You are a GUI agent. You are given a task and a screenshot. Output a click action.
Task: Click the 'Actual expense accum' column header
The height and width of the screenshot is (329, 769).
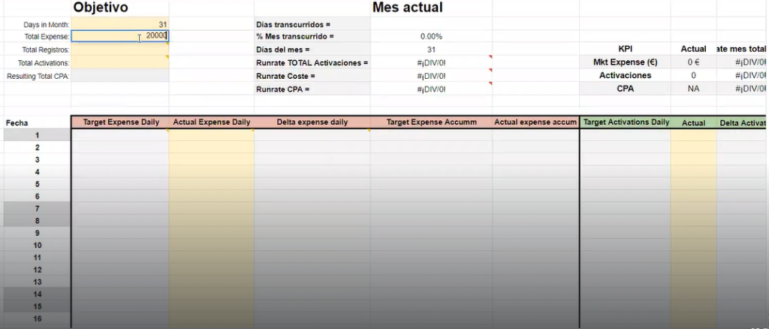tap(535, 122)
